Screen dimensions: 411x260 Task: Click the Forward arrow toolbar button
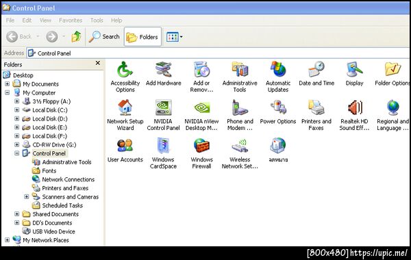click(52, 37)
